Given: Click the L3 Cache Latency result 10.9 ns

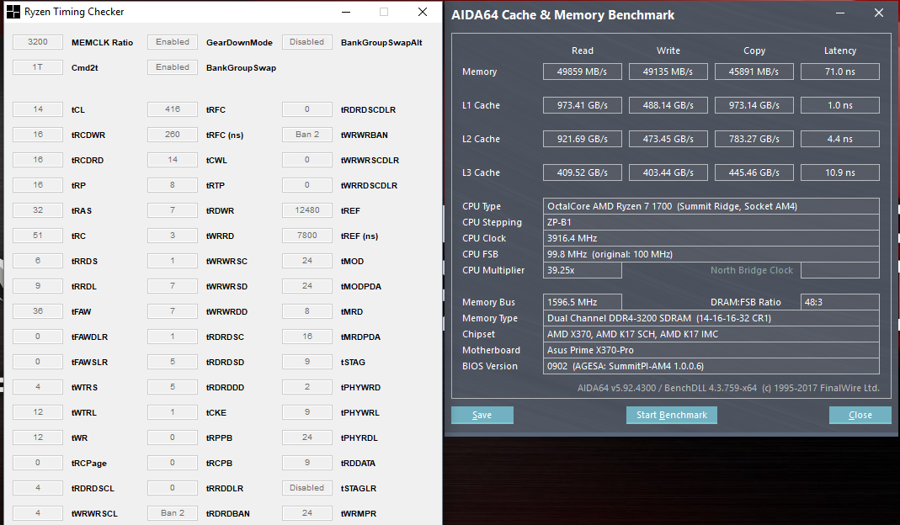Looking at the screenshot, I should [x=840, y=172].
